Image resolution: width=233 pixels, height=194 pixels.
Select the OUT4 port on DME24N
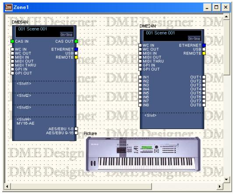coord(204,89)
